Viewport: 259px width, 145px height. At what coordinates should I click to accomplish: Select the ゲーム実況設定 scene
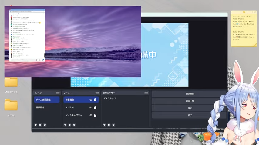click(47, 100)
